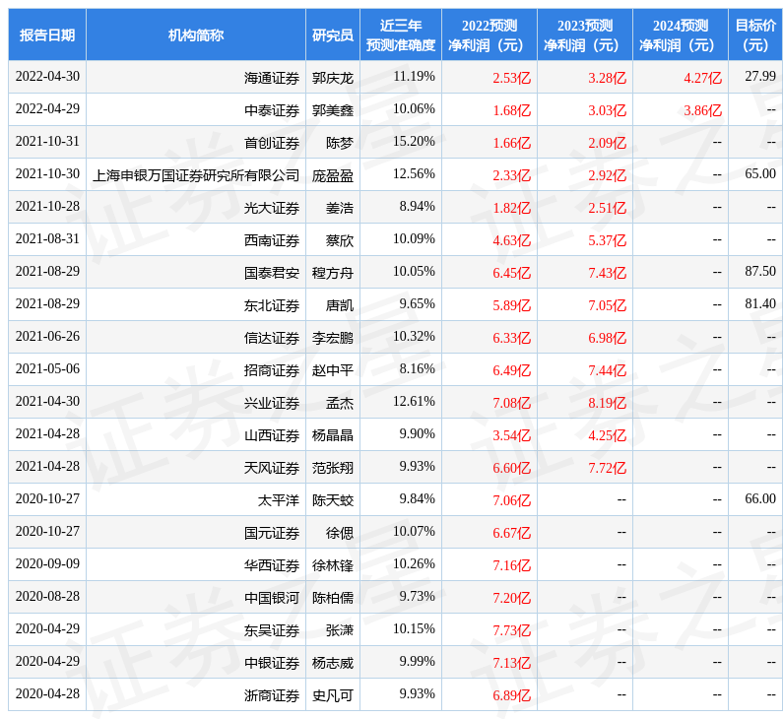Screen dimensions: 783x719
Task: Click the 2023预测净利润 column header
Action: click(x=585, y=34)
